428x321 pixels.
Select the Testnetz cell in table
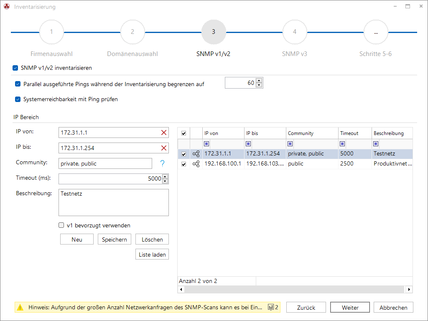coord(392,154)
